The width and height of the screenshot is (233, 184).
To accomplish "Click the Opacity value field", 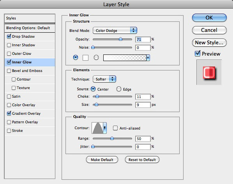I will (143, 39).
